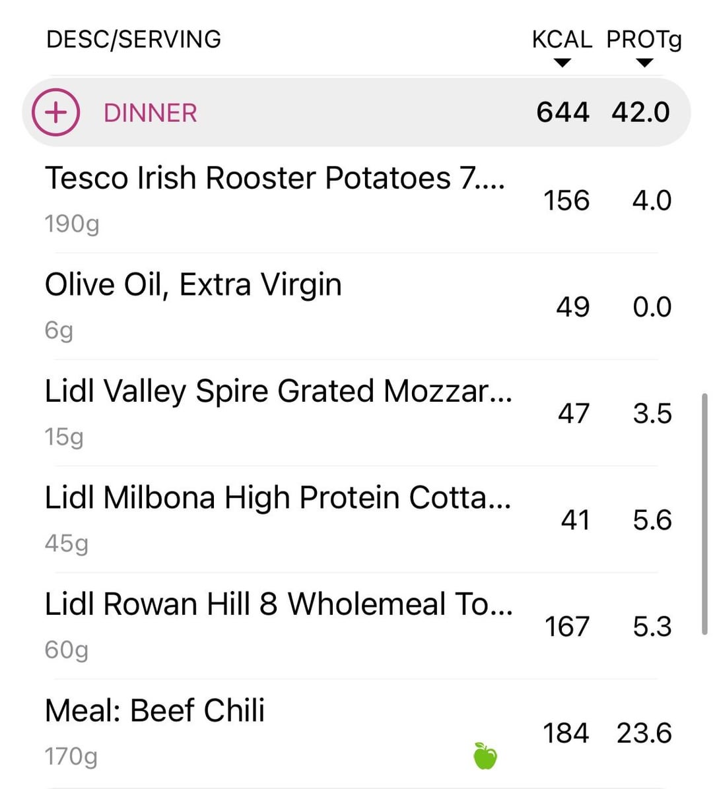Tap the plus icon beside DINNER
Image resolution: width=713 pixels, height=789 pixels.
click(56, 112)
